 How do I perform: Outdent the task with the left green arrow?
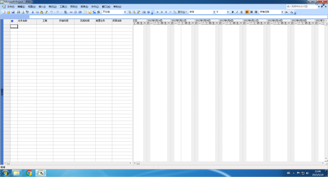coord(157,12)
